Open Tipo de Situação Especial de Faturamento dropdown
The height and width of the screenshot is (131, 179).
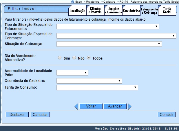pos(108,27)
